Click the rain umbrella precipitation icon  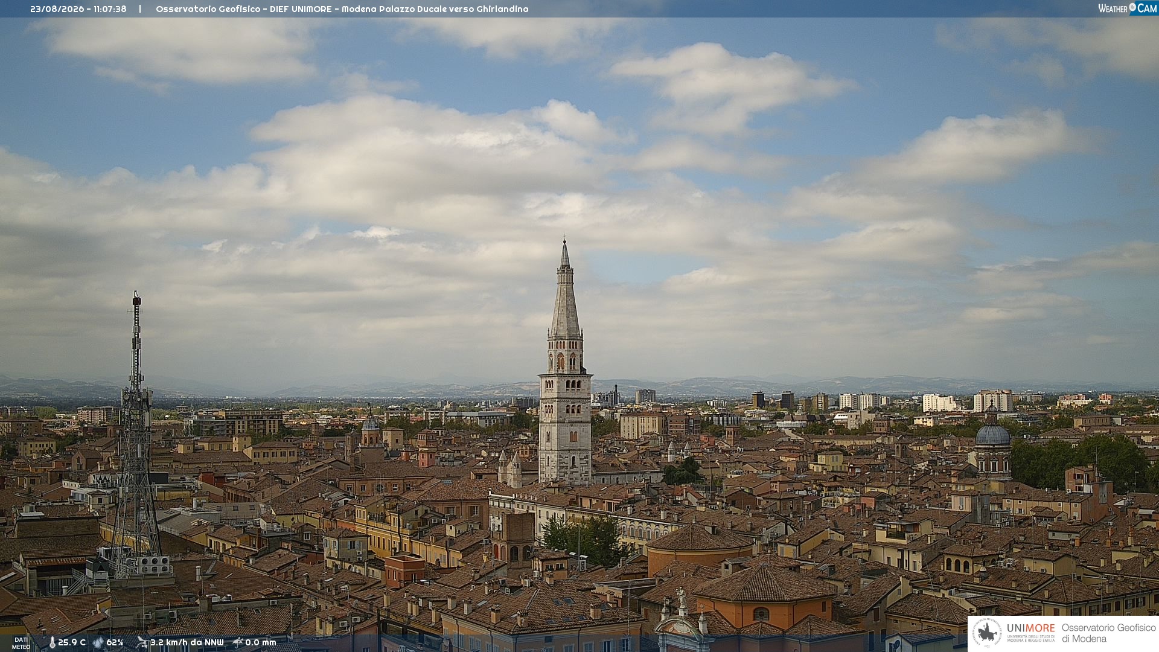pyautogui.click(x=237, y=642)
